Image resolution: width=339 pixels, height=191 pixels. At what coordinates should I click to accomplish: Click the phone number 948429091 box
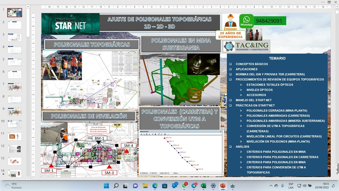[x=270, y=21]
